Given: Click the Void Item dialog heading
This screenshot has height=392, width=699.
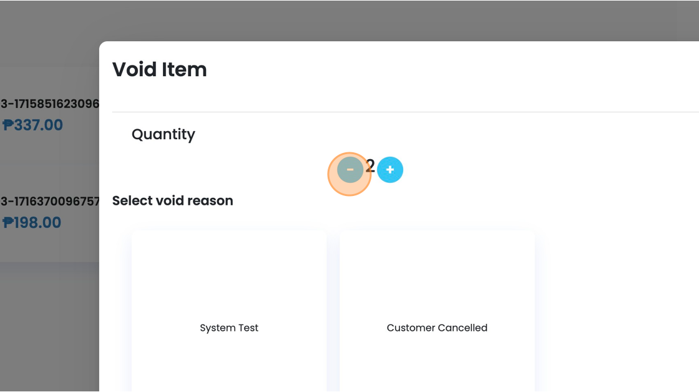Looking at the screenshot, I should [x=160, y=69].
